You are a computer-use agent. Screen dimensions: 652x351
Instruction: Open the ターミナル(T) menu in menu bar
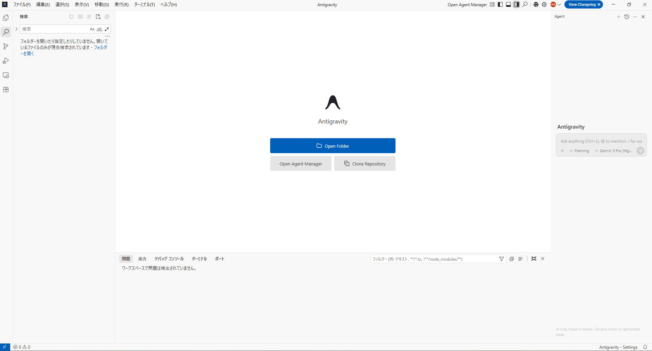pyautogui.click(x=144, y=4)
